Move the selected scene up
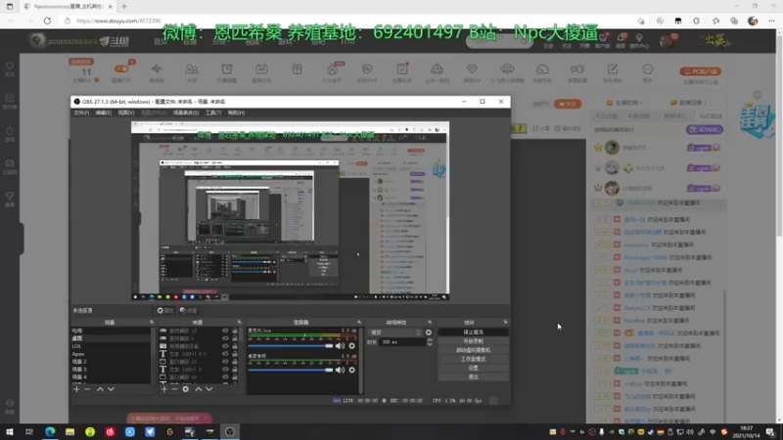The height and width of the screenshot is (440, 783). (x=100, y=389)
